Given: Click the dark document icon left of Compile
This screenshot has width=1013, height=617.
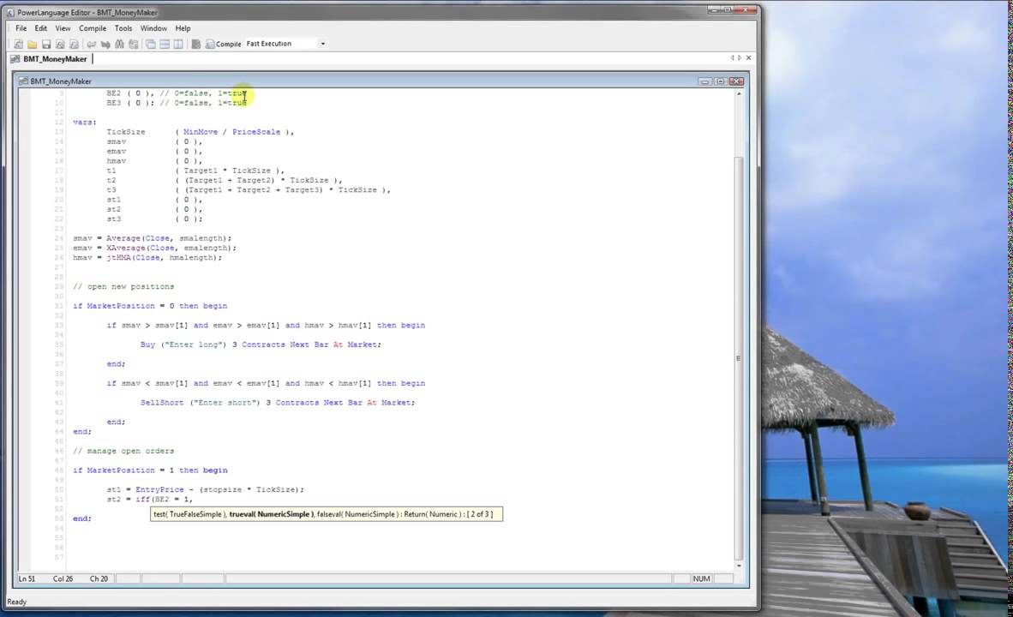Looking at the screenshot, I should (195, 44).
